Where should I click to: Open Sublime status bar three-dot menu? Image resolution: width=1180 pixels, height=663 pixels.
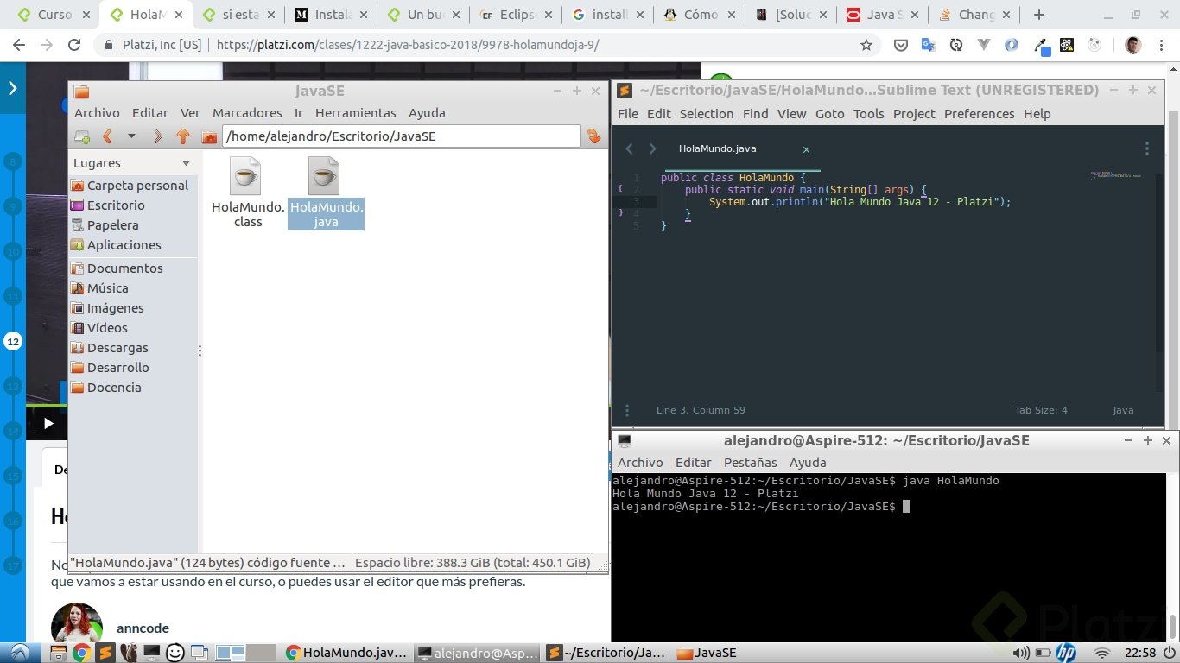coord(627,410)
